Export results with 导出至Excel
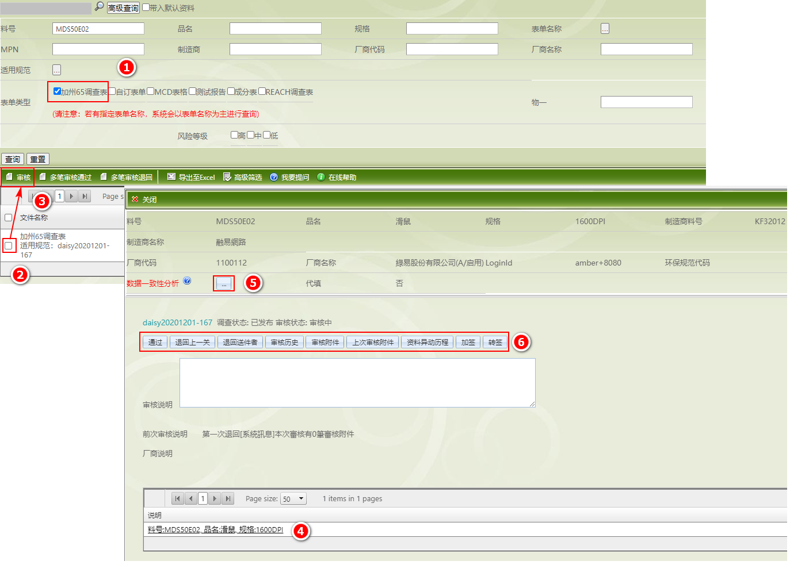 tap(191, 177)
